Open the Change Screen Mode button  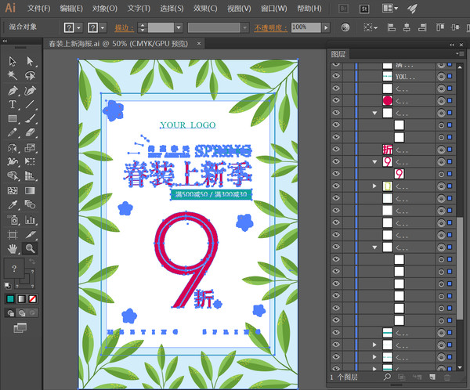coord(20,327)
